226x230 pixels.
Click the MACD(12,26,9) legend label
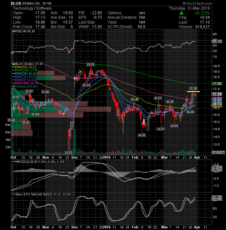coord(26,162)
